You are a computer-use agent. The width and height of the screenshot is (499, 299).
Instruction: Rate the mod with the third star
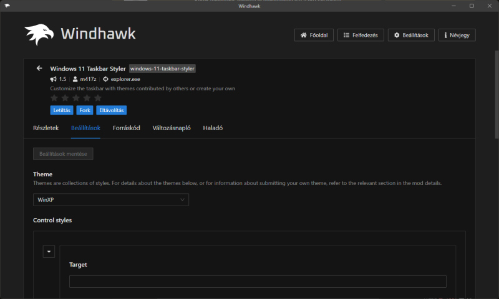tap(76, 98)
